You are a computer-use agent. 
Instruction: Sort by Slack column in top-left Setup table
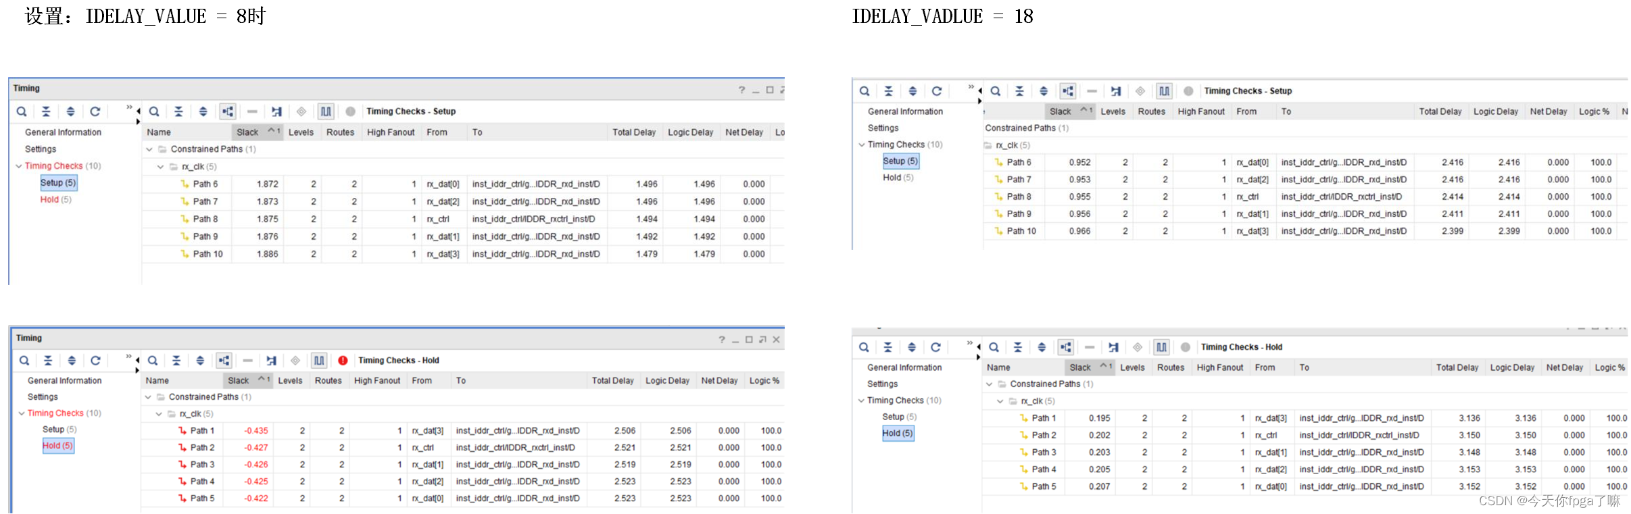tap(258, 132)
